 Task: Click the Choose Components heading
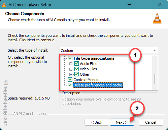[25, 14]
